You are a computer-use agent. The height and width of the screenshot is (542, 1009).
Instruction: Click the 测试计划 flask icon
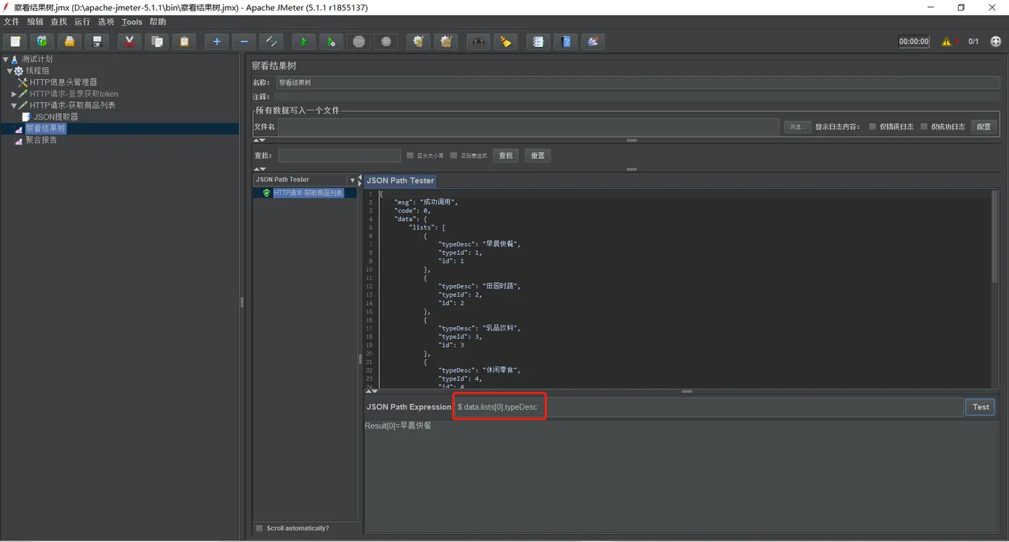click(x=14, y=59)
